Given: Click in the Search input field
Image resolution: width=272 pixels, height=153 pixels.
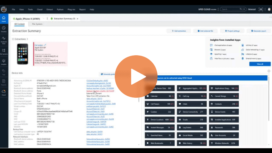Looking at the screenshot, I should click(230, 9).
